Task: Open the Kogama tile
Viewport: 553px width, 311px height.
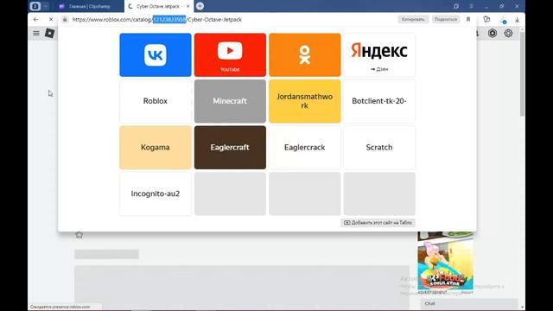Action: coord(156,148)
